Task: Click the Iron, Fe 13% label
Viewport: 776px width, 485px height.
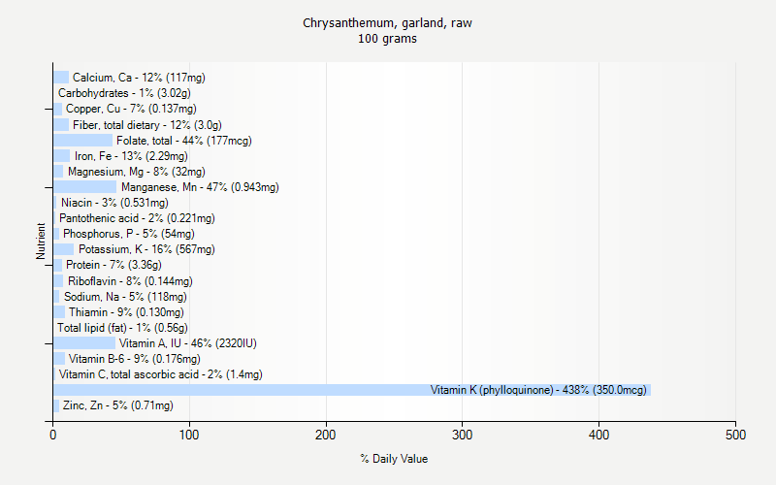Action: click(131, 156)
